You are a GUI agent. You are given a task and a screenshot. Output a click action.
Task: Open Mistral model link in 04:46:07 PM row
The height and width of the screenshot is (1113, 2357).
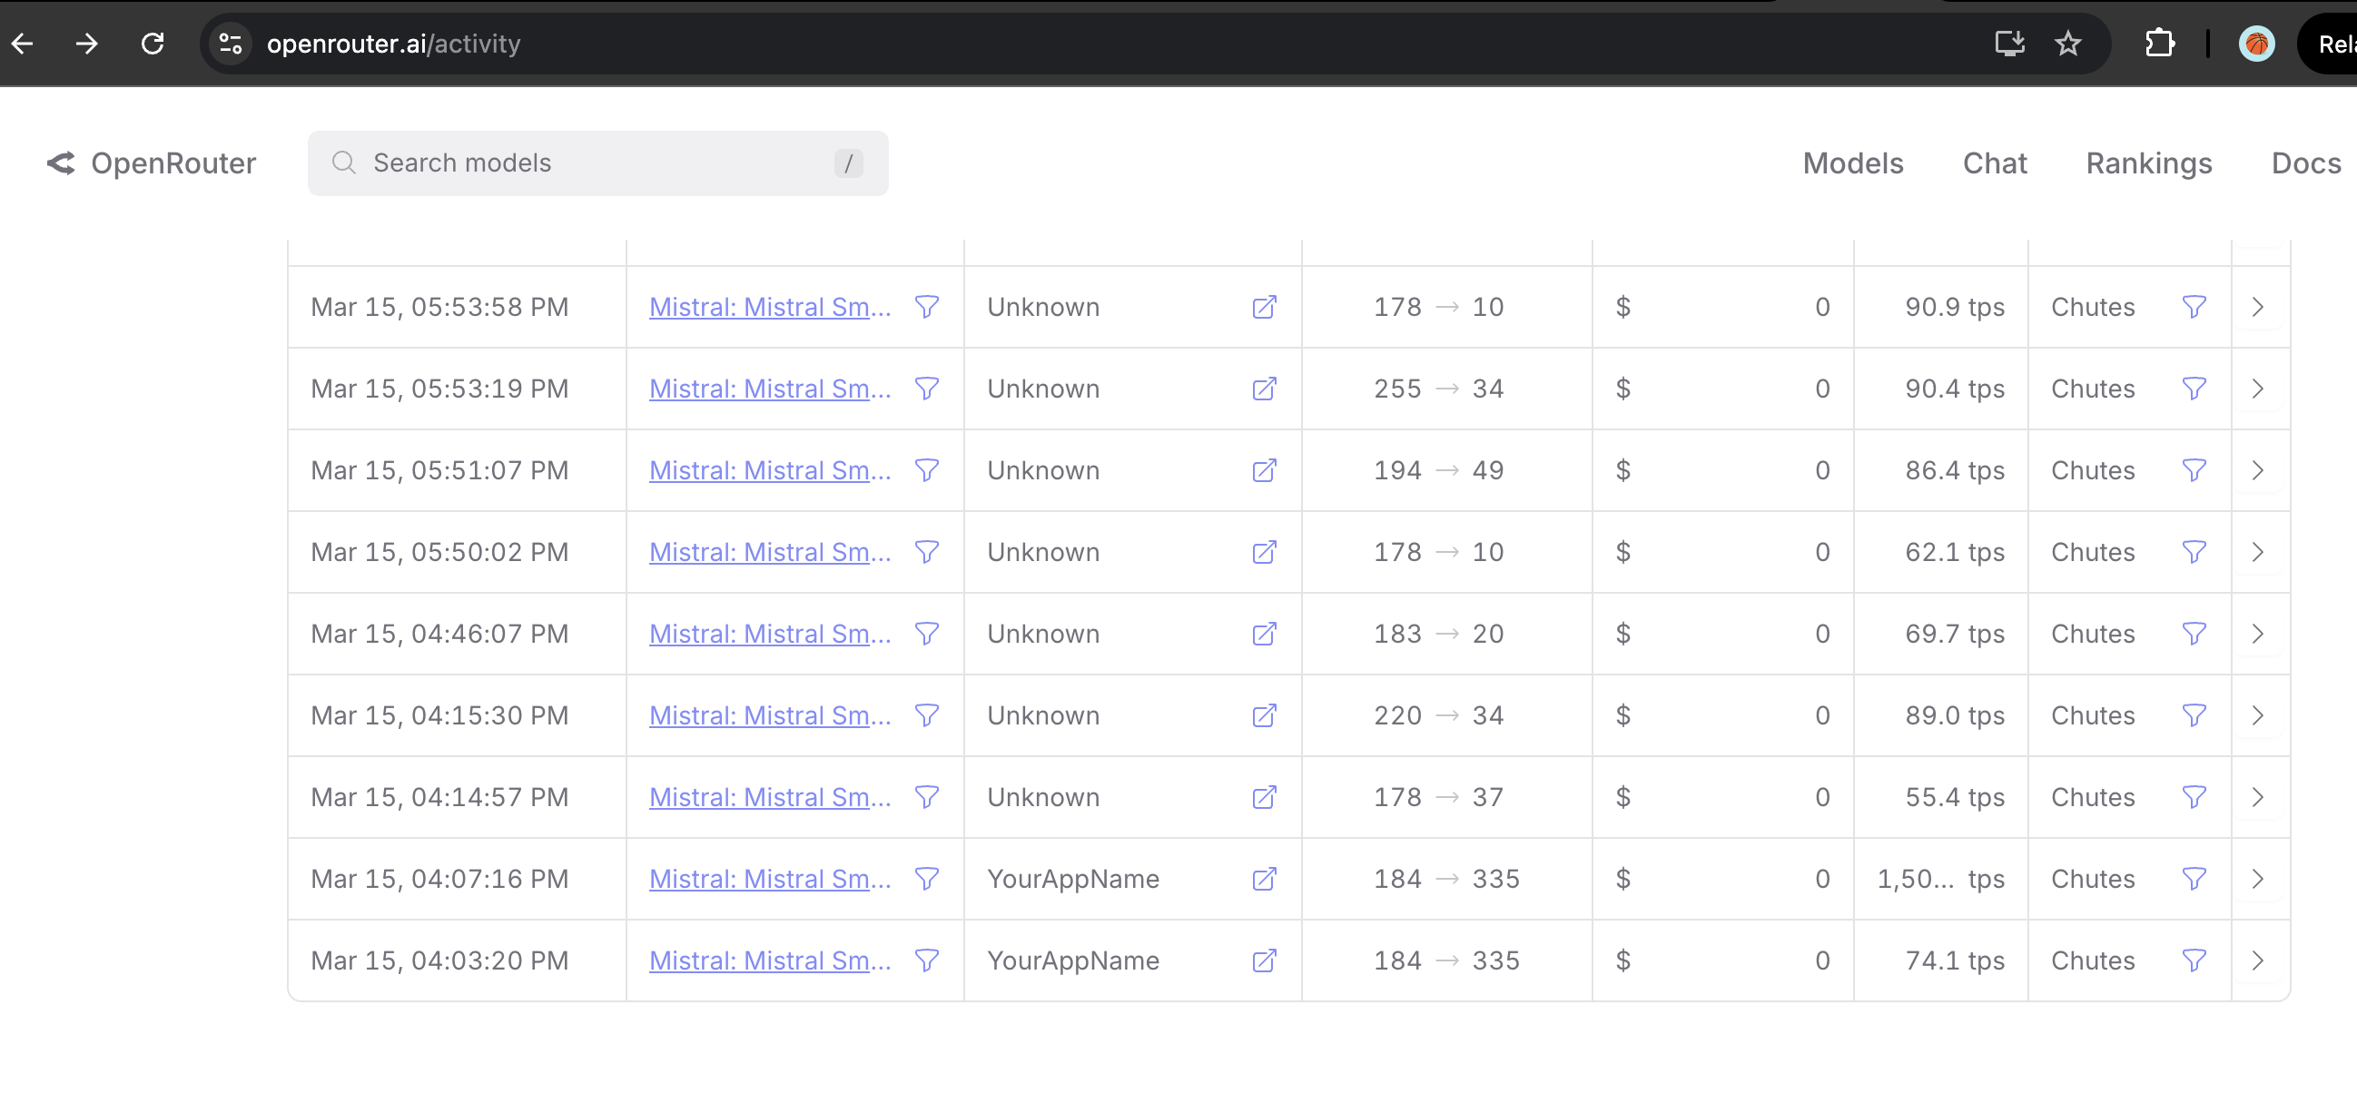[770, 635]
